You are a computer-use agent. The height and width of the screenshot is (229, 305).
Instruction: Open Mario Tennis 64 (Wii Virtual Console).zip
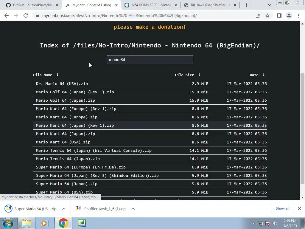[x=94, y=151]
